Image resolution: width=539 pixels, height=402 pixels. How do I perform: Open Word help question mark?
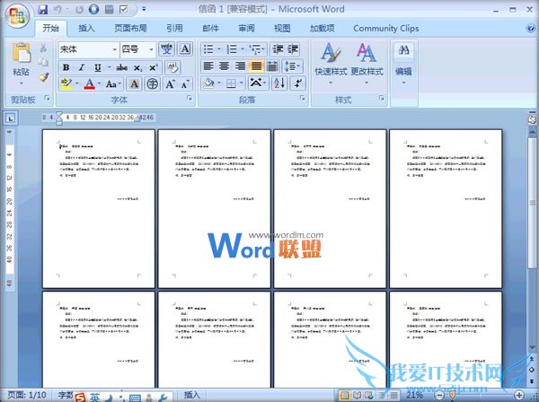pyautogui.click(x=530, y=28)
